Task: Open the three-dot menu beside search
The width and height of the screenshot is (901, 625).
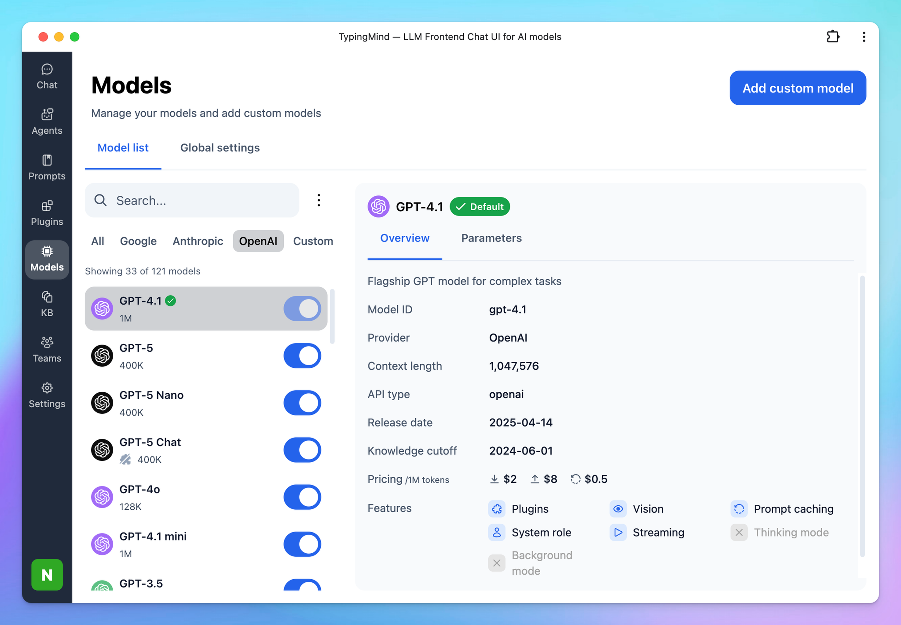Action: pyautogui.click(x=319, y=201)
